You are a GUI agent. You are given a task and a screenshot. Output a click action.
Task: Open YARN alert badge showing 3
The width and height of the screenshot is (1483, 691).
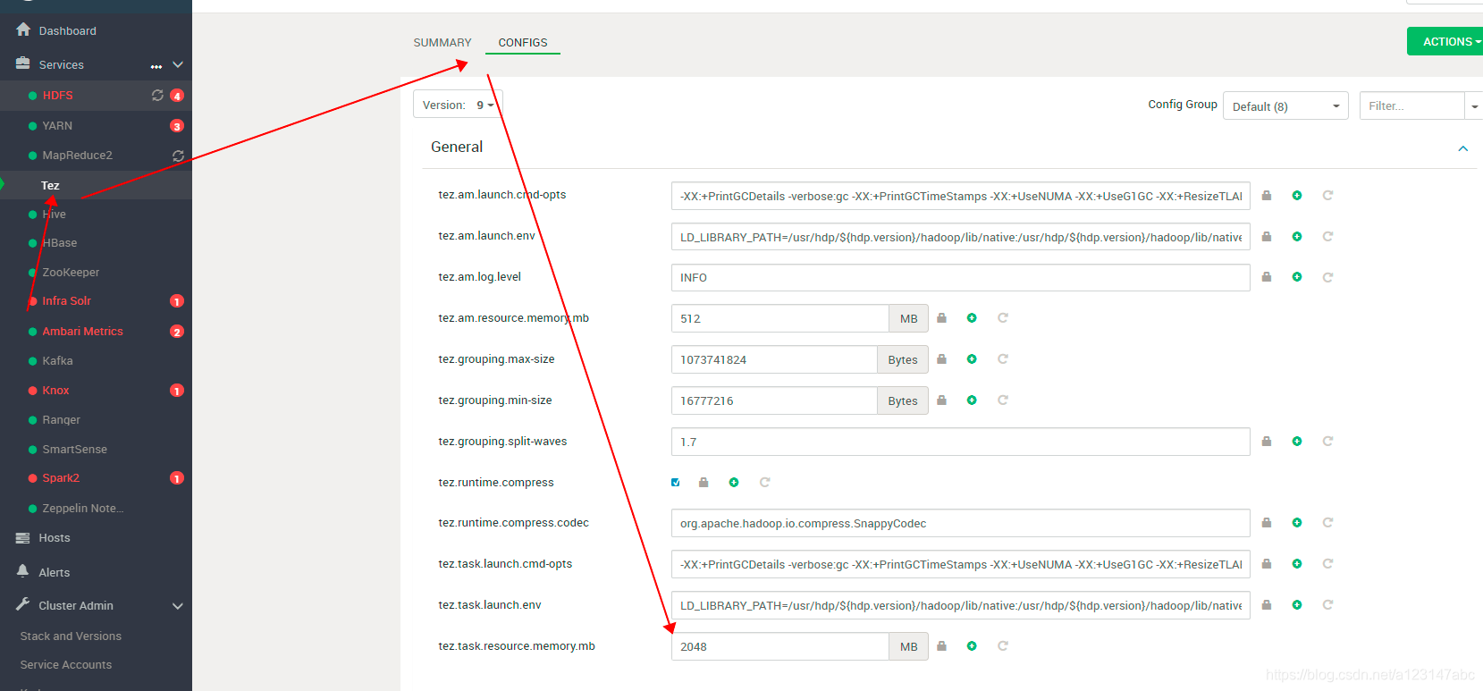(x=177, y=126)
